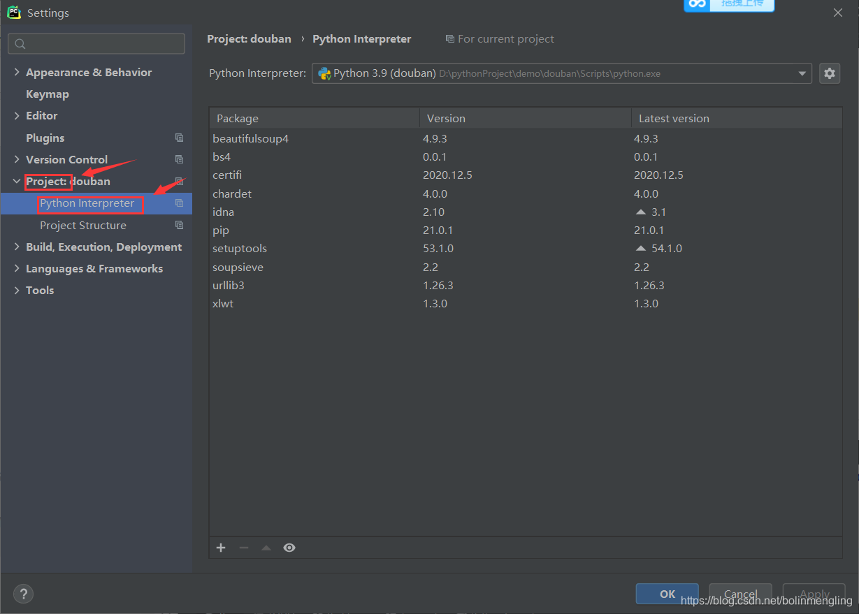The image size is (859, 614).
Task: Focus the settings search field
Action: (96, 43)
